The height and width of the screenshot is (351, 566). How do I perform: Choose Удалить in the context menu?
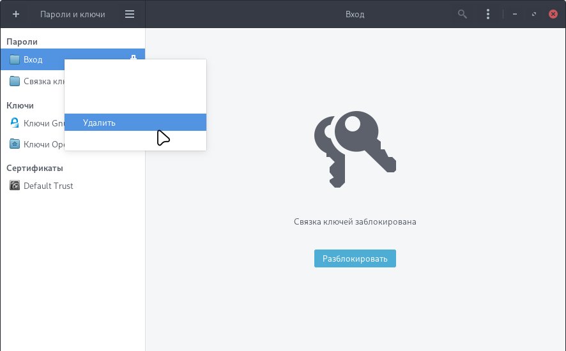click(135, 123)
